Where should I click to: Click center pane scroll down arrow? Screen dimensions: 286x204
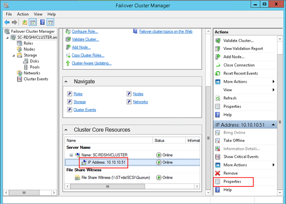208,193
